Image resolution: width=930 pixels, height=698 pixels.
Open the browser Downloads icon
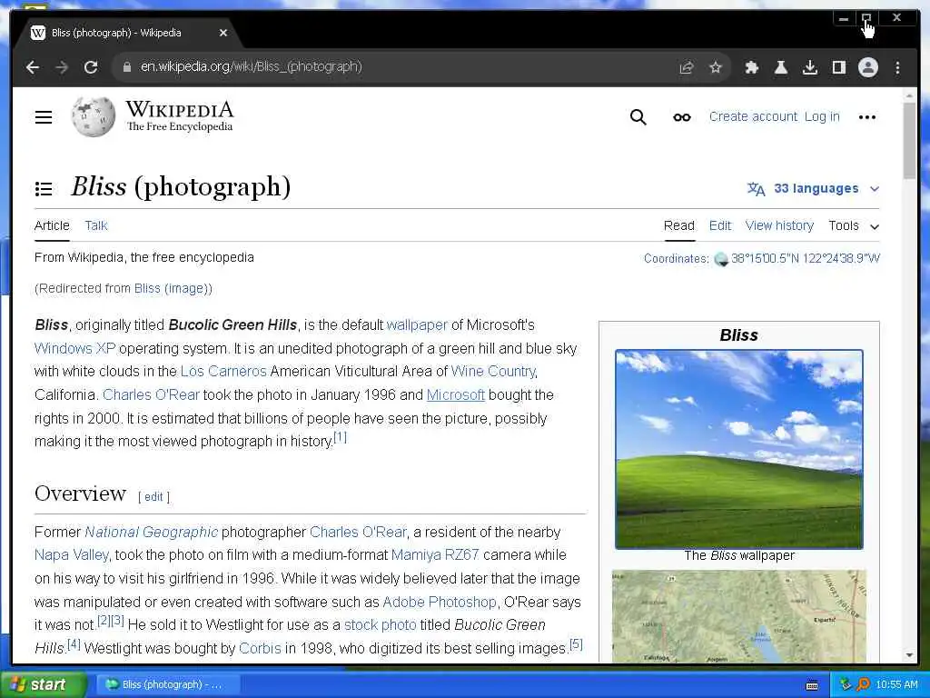pyautogui.click(x=809, y=67)
